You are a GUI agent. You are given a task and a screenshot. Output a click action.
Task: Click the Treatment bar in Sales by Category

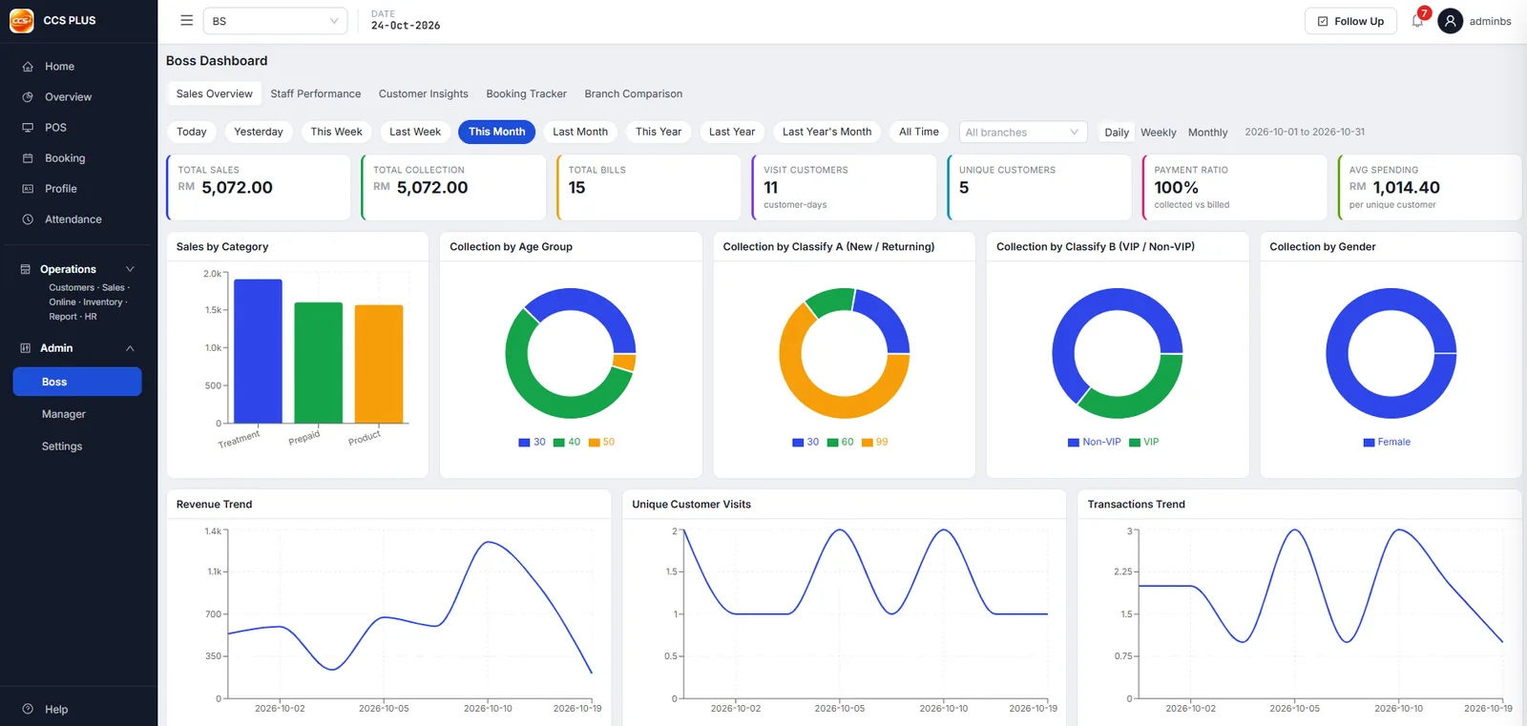click(258, 351)
